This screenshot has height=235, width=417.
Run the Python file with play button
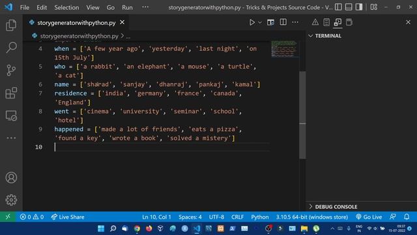point(252,22)
